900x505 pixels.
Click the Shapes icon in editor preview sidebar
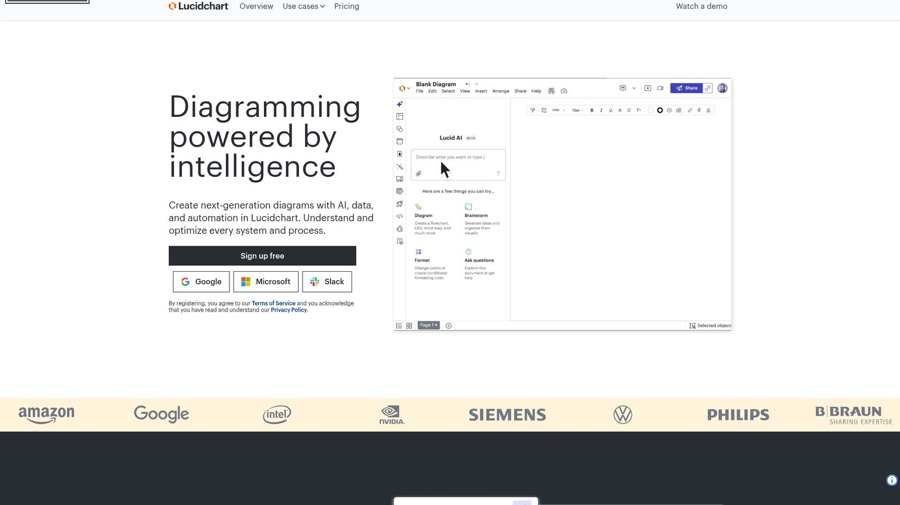click(399, 129)
